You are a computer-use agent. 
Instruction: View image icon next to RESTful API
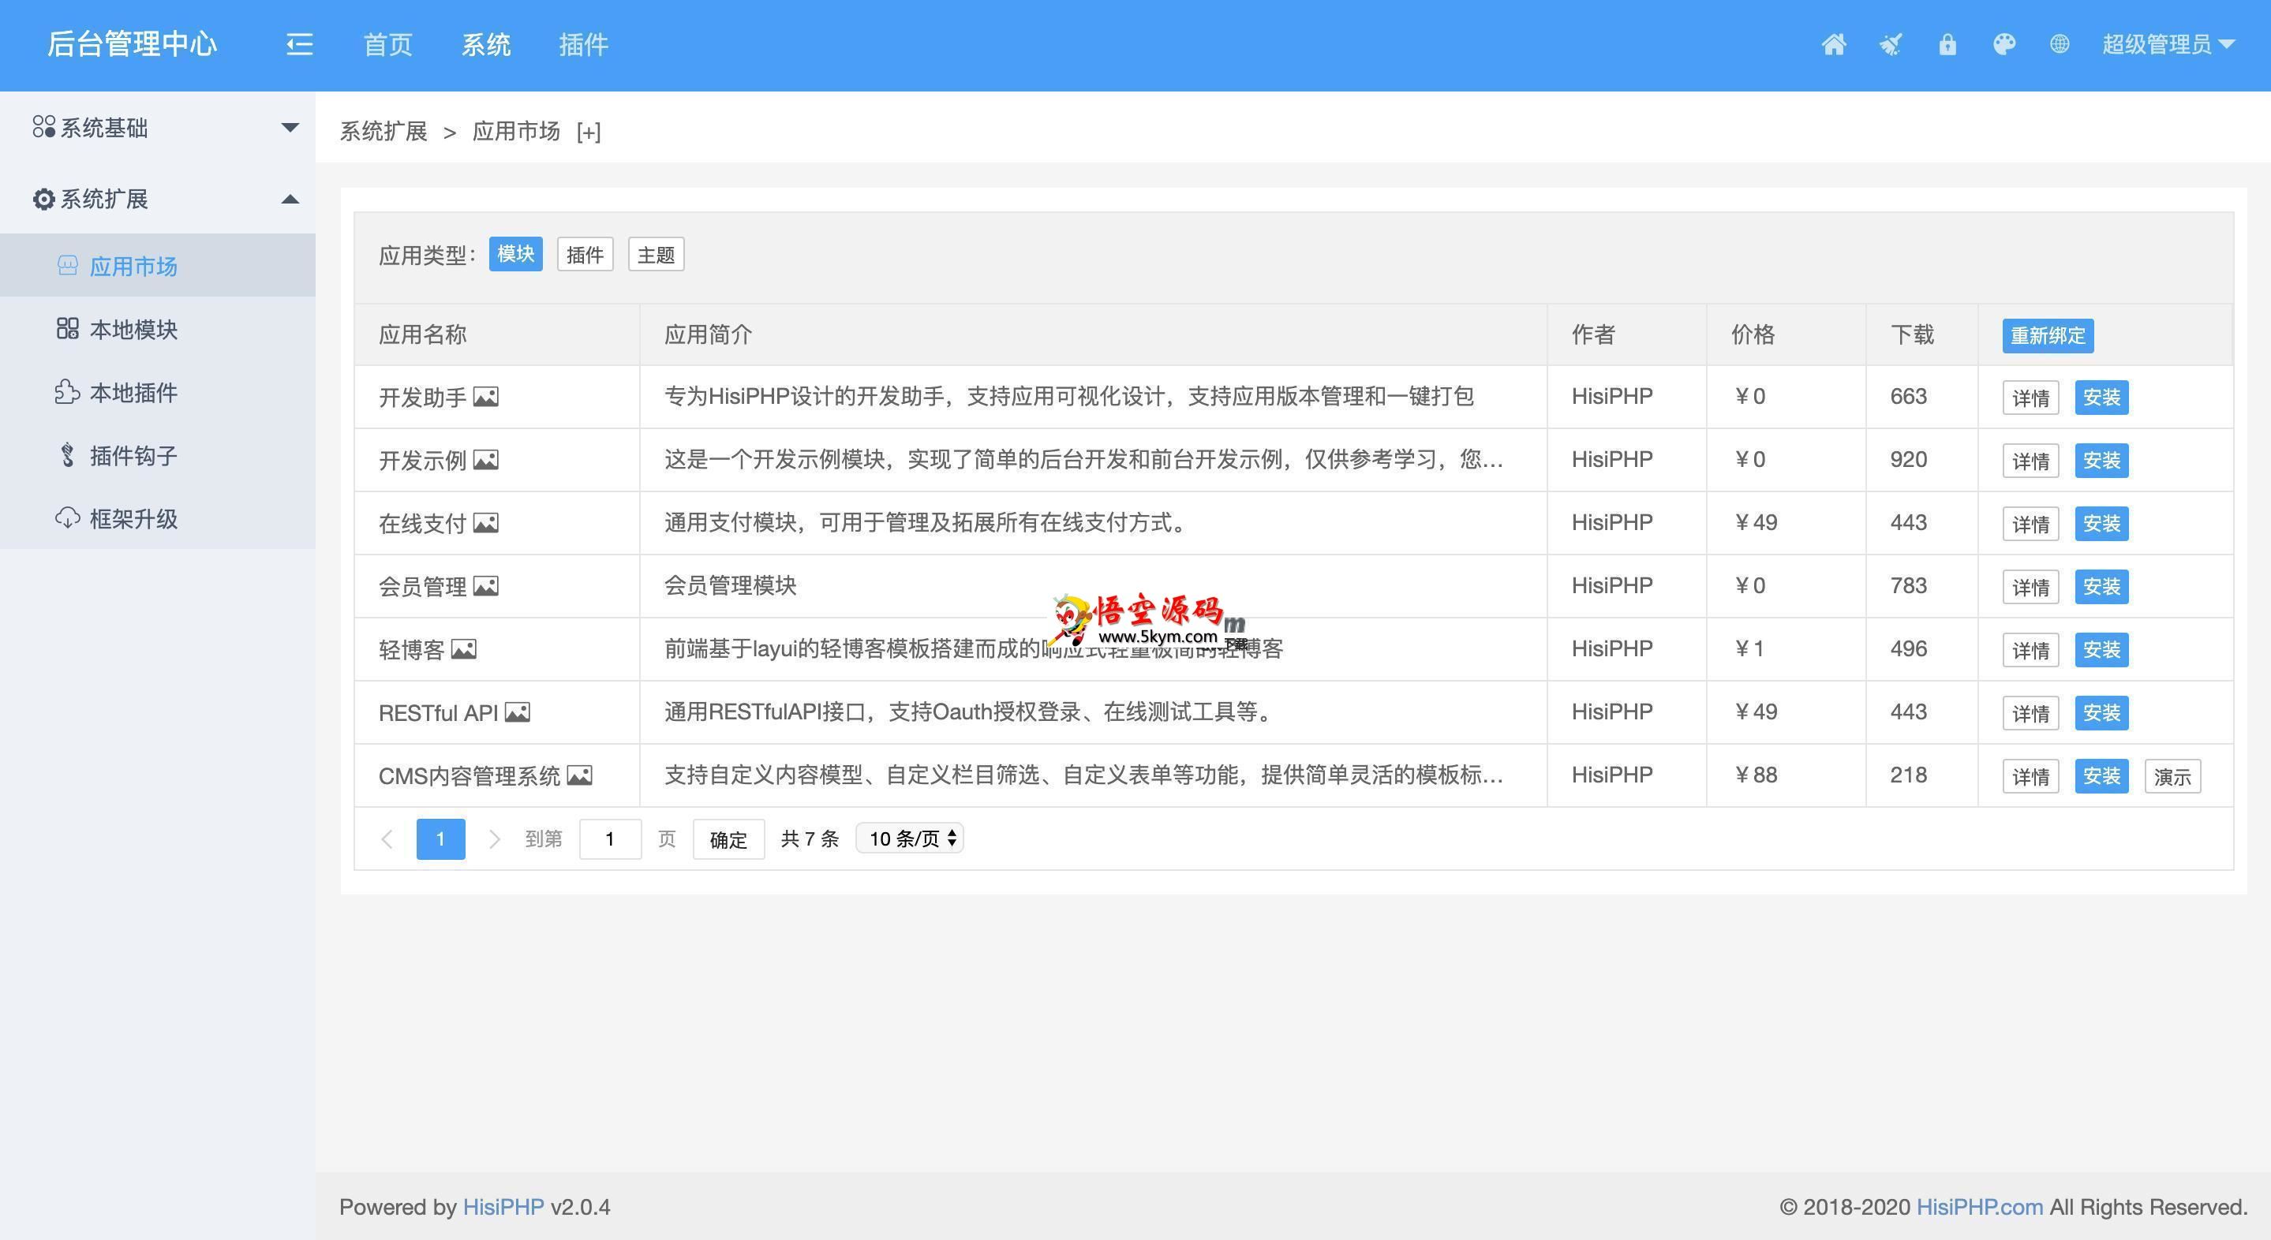518,712
